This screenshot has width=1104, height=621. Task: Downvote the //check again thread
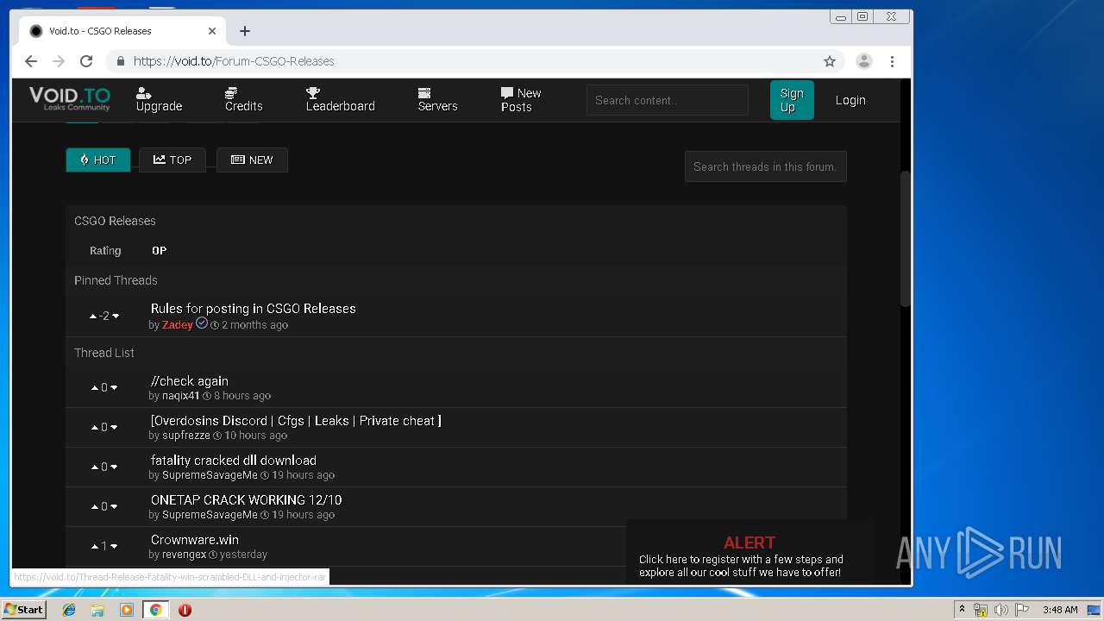(114, 388)
